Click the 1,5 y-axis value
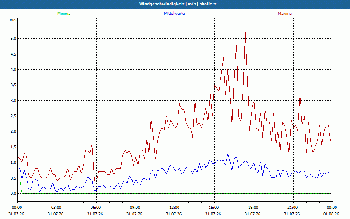The image size is (350, 219). tap(14, 147)
